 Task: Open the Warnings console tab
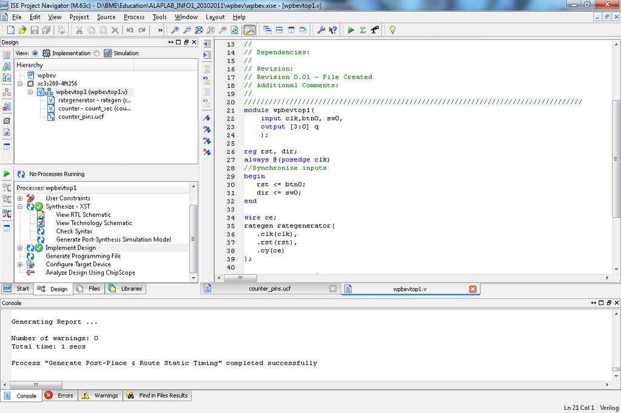pos(100,395)
